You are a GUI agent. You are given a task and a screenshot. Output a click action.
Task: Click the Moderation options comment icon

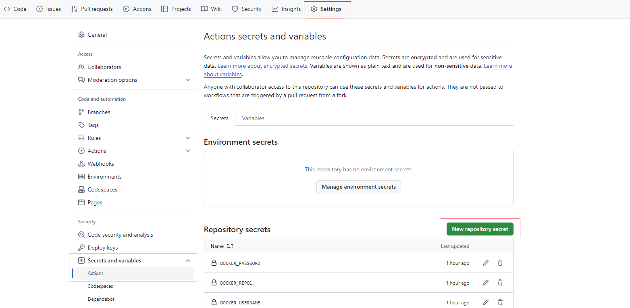tap(81, 80)
